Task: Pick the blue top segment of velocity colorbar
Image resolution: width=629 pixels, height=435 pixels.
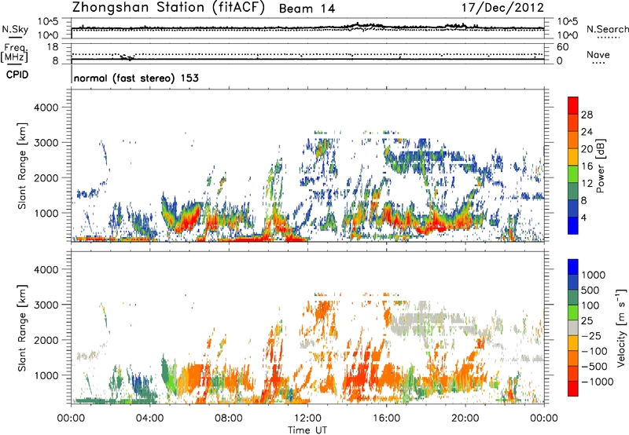Action: [x=573, y=267]
